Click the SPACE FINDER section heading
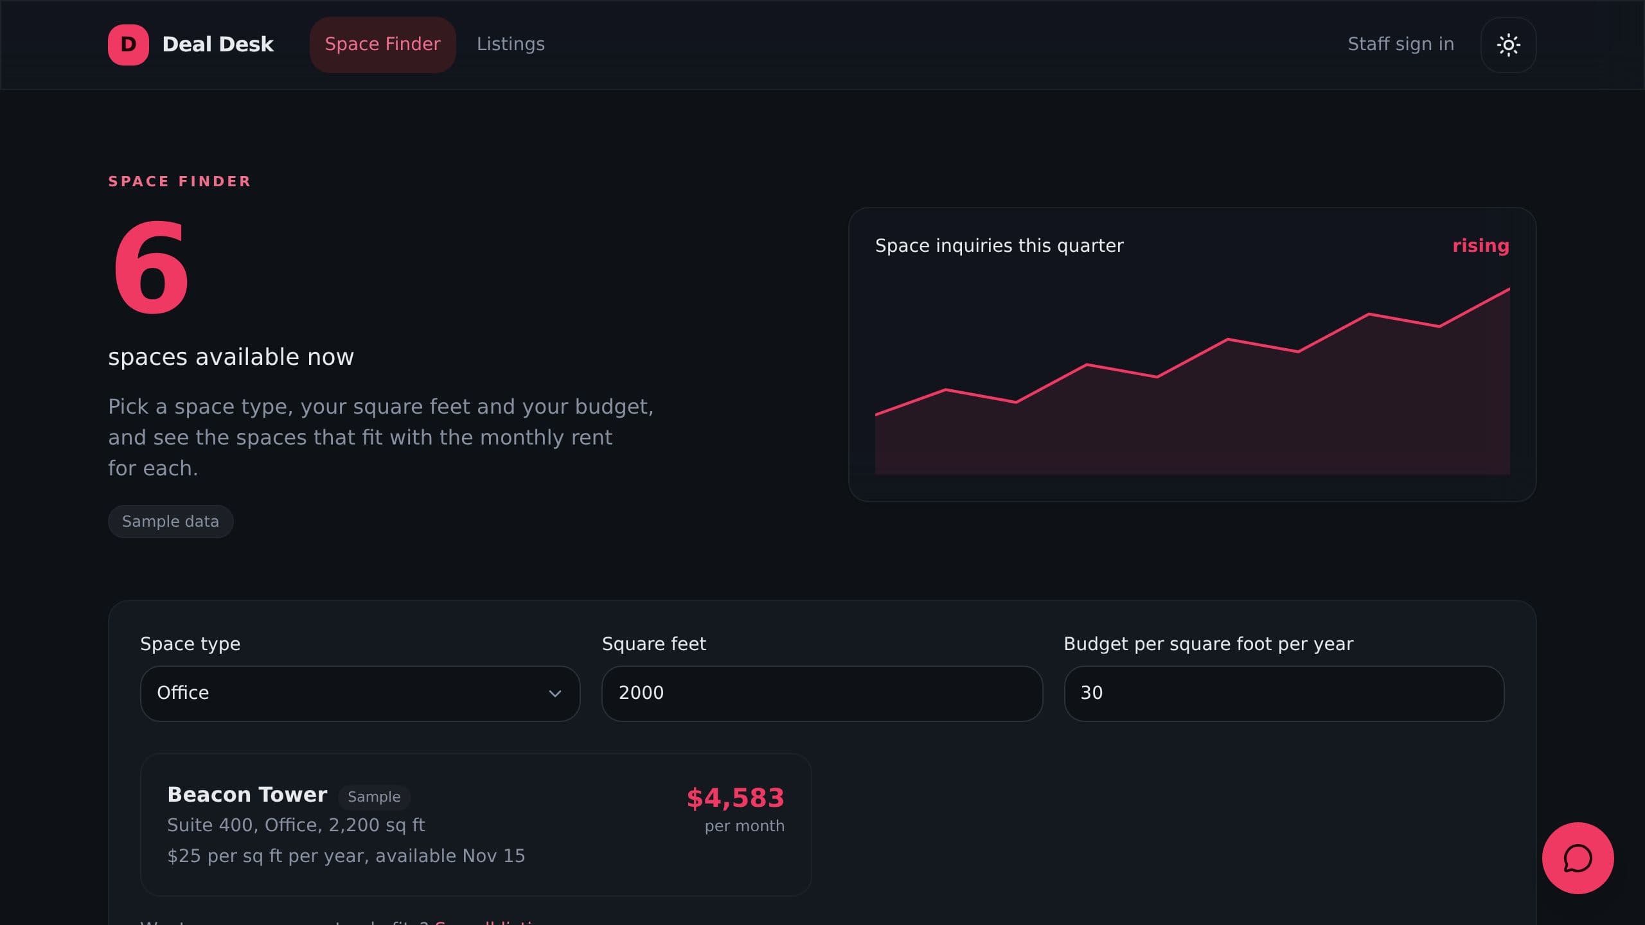Screen dimensions: 1645x925 (x=179, y=181)
